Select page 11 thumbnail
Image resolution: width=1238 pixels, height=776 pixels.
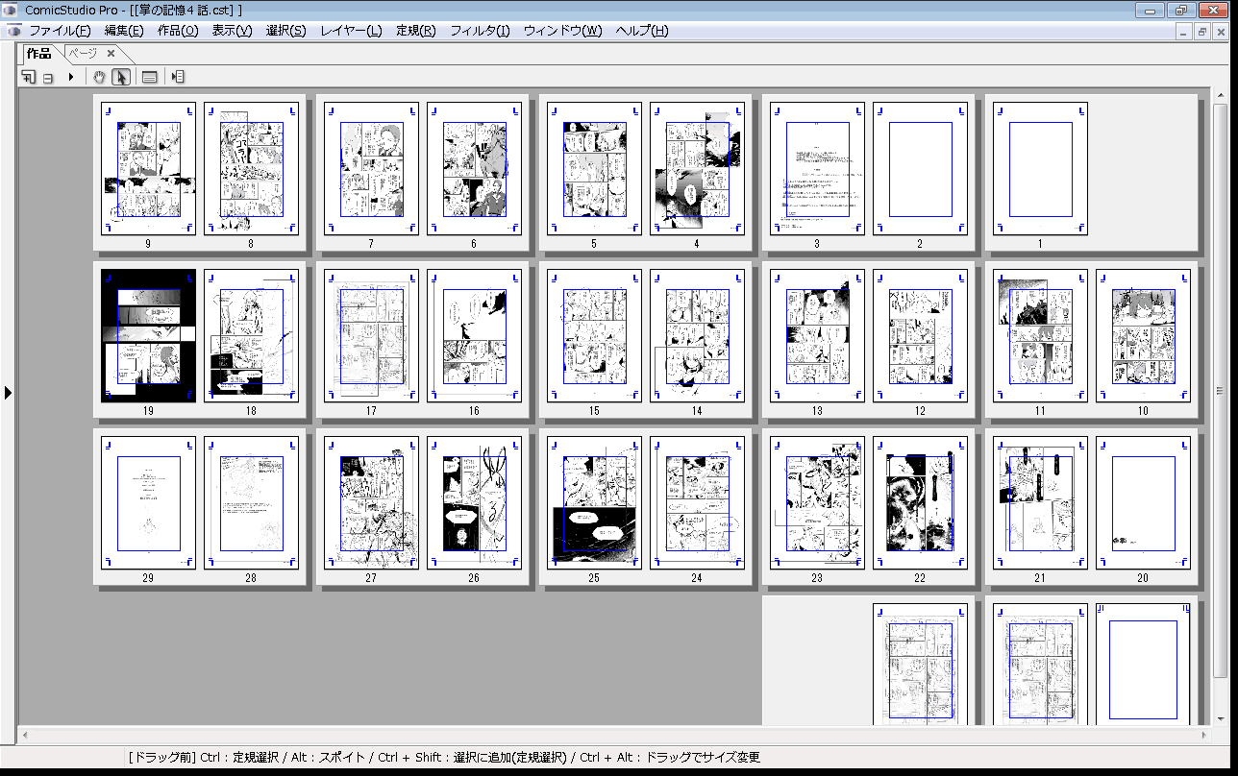coord(1040,336)
